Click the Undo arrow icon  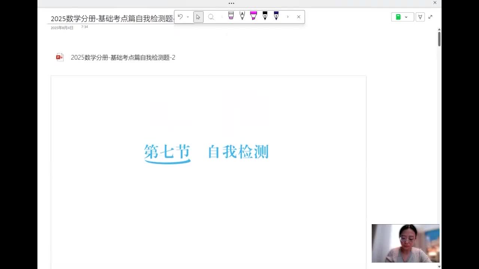[180, 17]
